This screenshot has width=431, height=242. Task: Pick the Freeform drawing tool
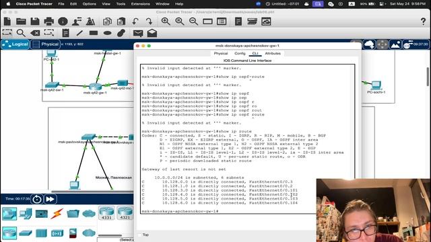coord(121,33)
